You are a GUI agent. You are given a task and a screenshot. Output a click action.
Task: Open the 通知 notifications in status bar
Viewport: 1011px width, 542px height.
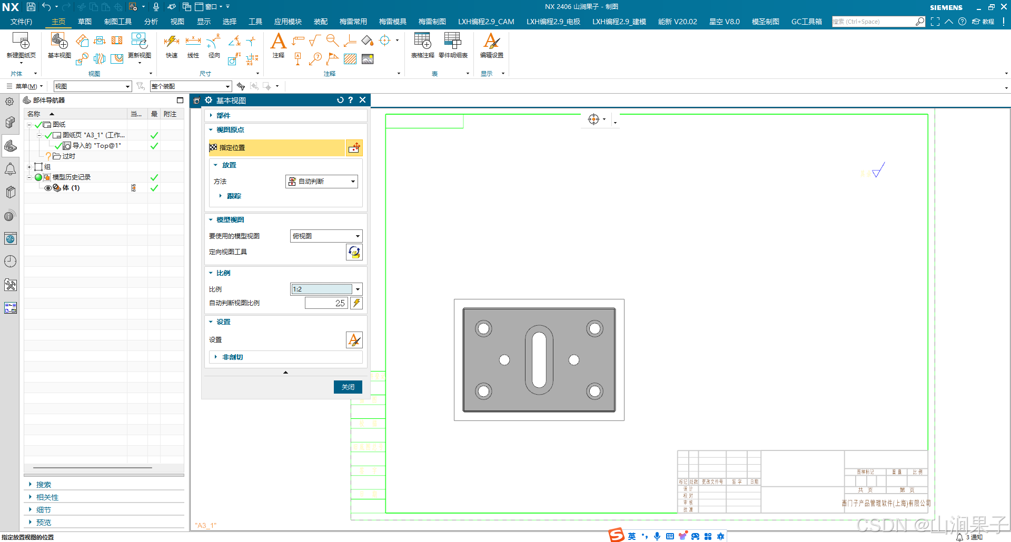click(x=969, y=537)
